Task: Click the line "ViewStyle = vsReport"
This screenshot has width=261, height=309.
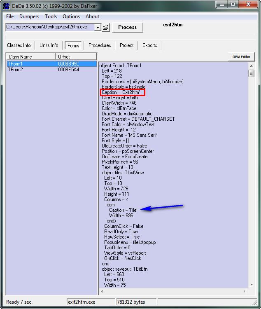Action: tap(125, 253)
